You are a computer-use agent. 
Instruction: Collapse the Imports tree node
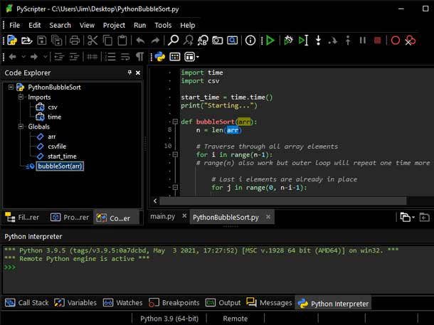tap(21, 97)
